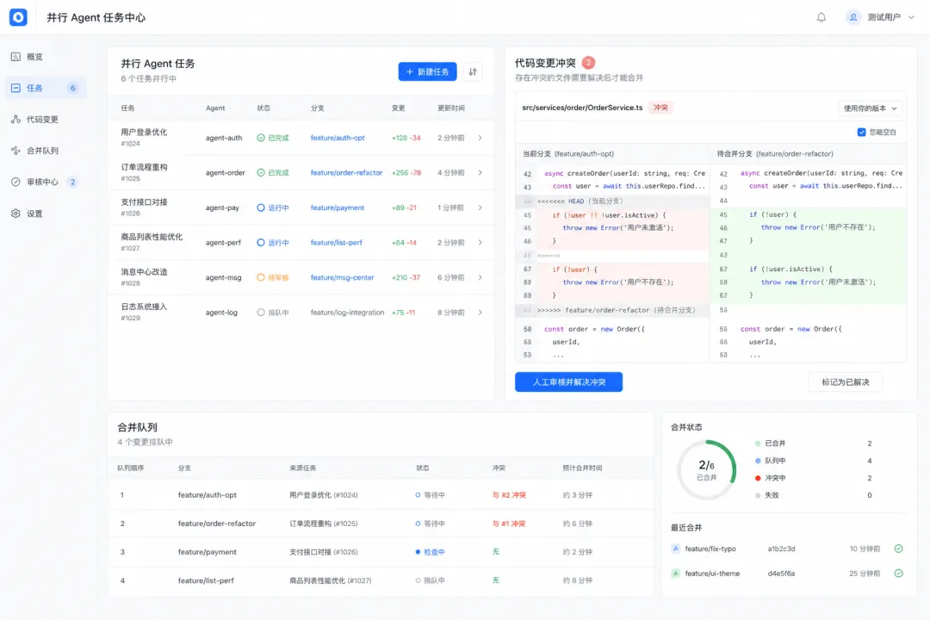
Task: Click 排队中 status icon for agent-log
Action: (260, 313)
